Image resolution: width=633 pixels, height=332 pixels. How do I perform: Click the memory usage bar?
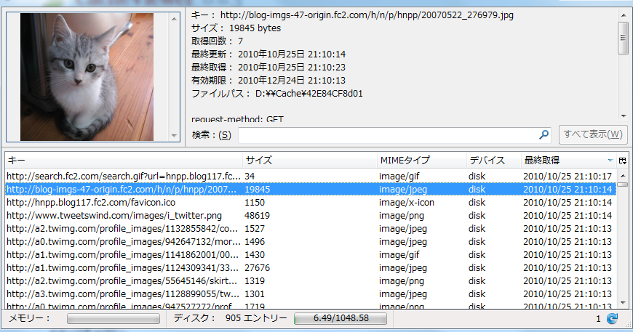pos(114,319)
